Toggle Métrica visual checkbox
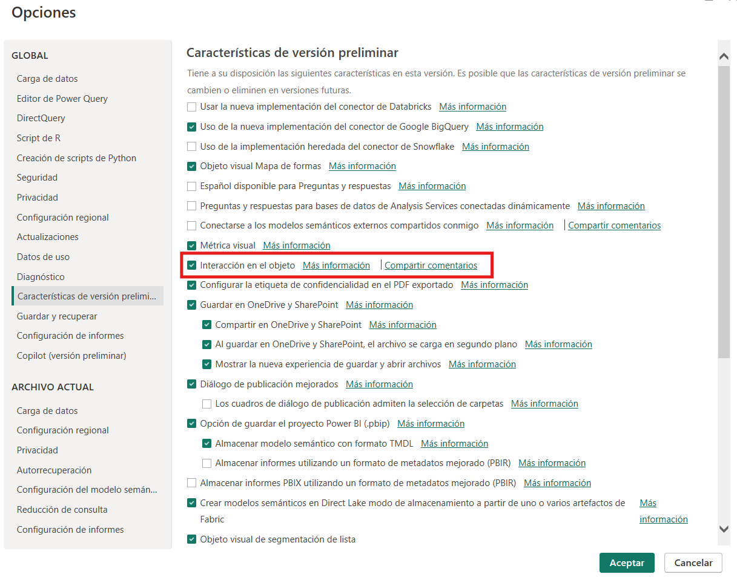Image resolution: width=737 pixels, height=577 pixels. click(x=192, y=245)
